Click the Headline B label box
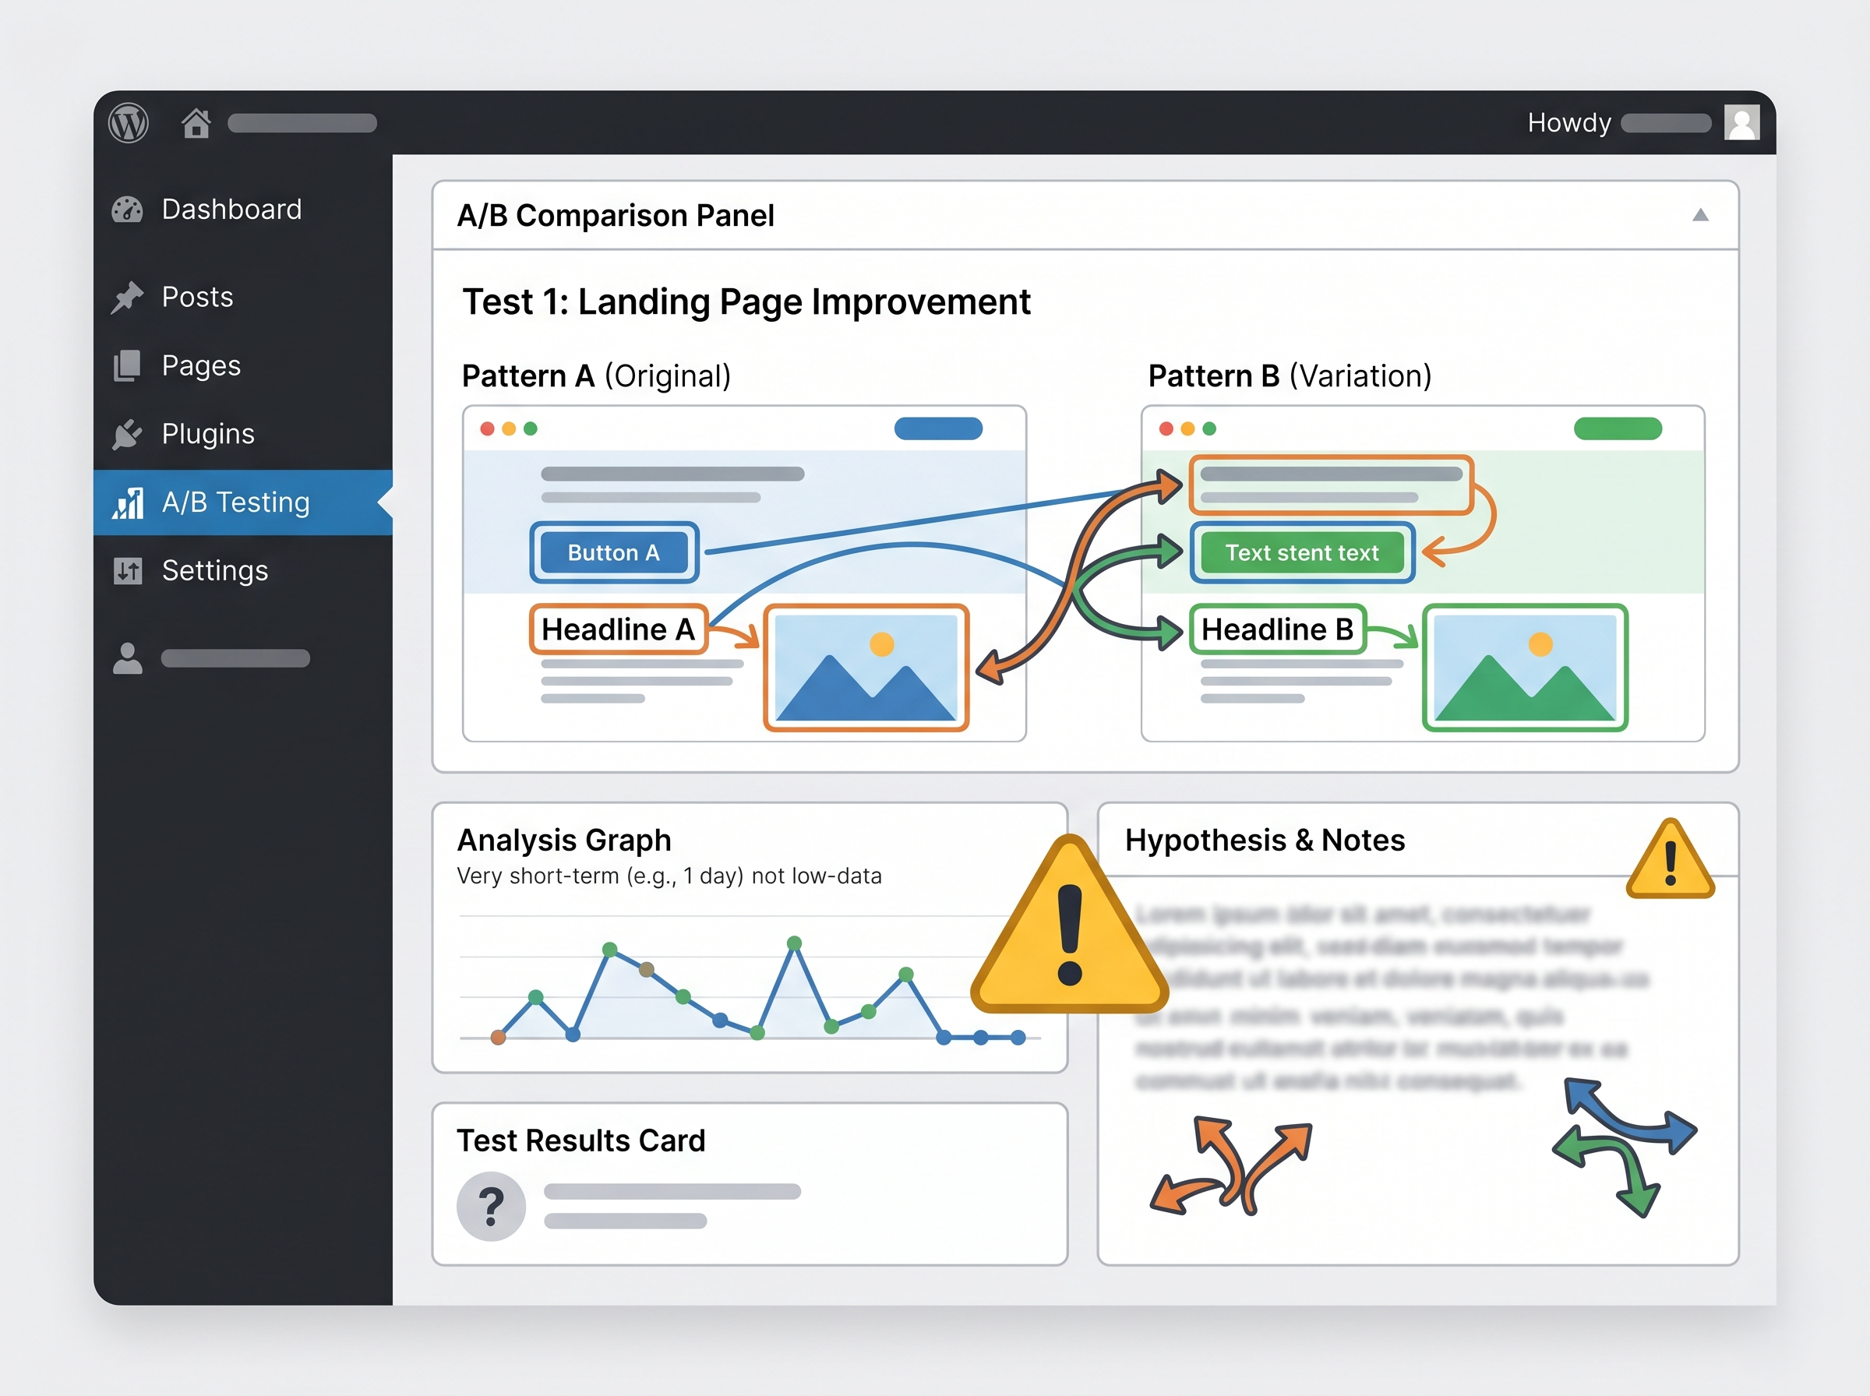Viewport: 1870px width, 1396px height. point(1277,629)
